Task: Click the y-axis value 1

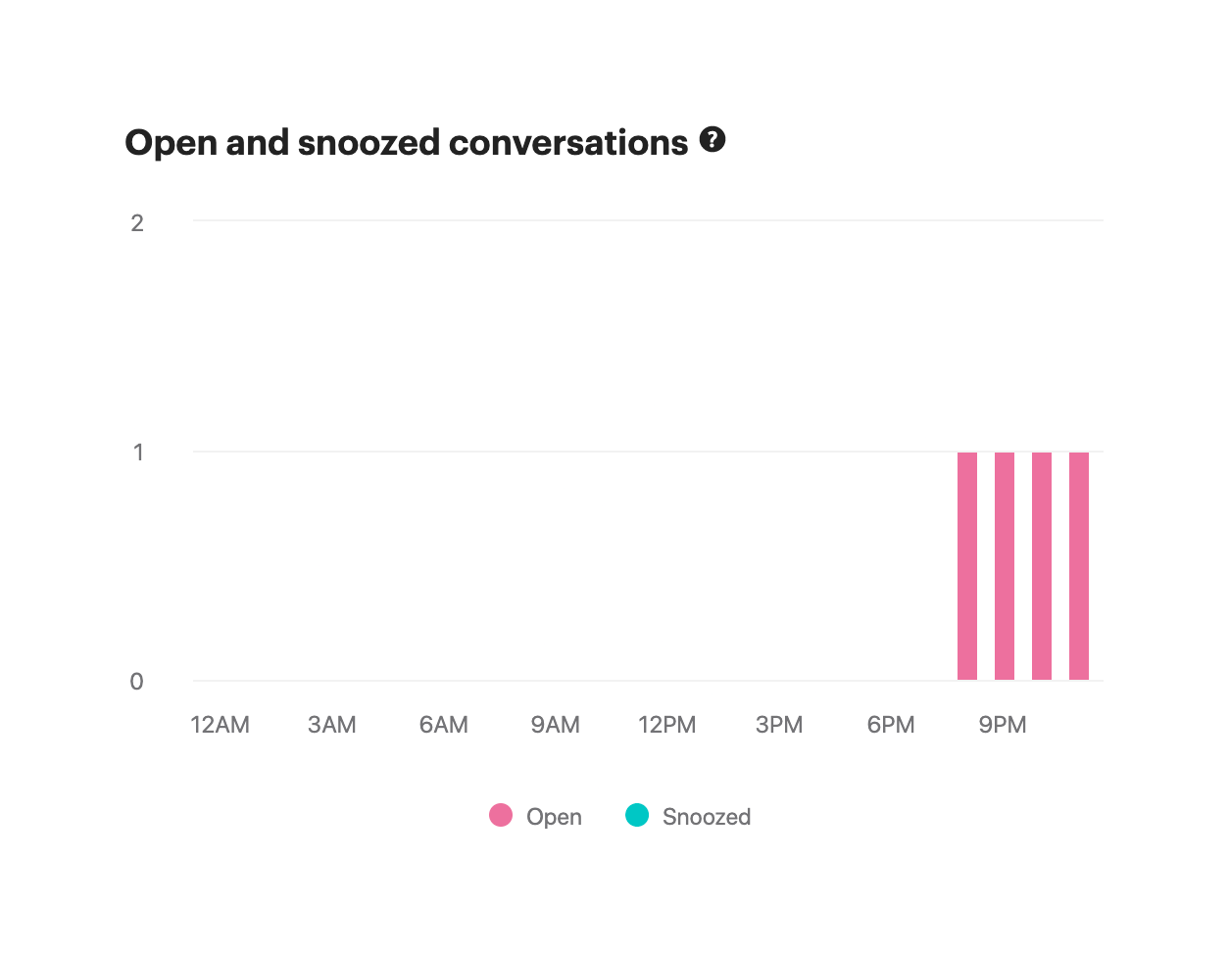Action: [138, 453]
